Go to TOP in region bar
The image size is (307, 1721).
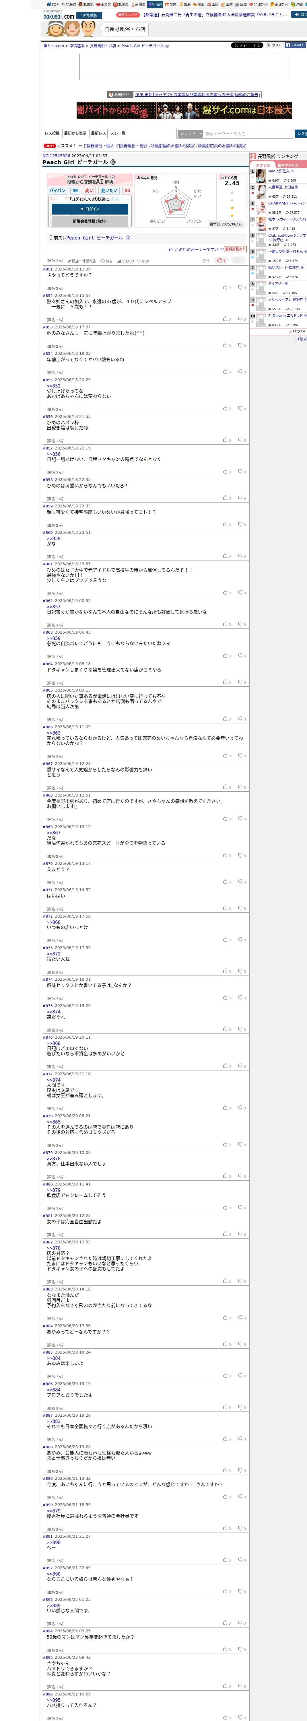click(52, 4)
